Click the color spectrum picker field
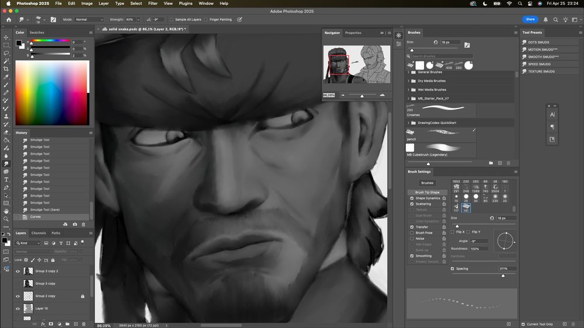 click(x=51, y=93)
